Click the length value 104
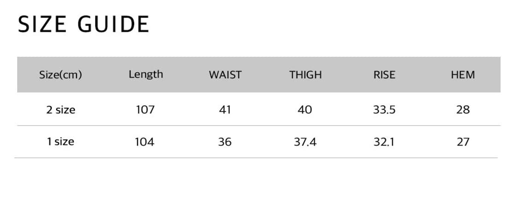The width and height of the screenshot is (519, 205). 144,142
